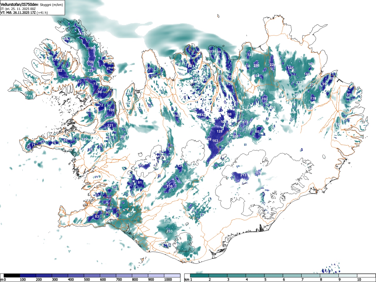Click the 'km' unit label of the legend
The width and height of the screenshot is (376, 282).
187,280
